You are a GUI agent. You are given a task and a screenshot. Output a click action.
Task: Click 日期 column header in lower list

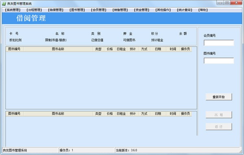pyautogui.click(x=158, y=114)
